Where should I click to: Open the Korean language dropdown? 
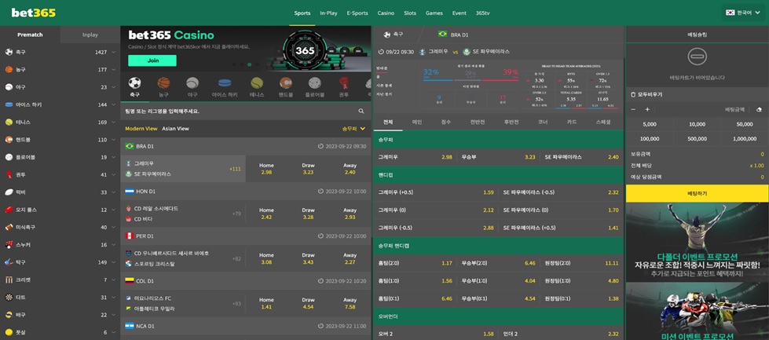click(x=742, y=13)
